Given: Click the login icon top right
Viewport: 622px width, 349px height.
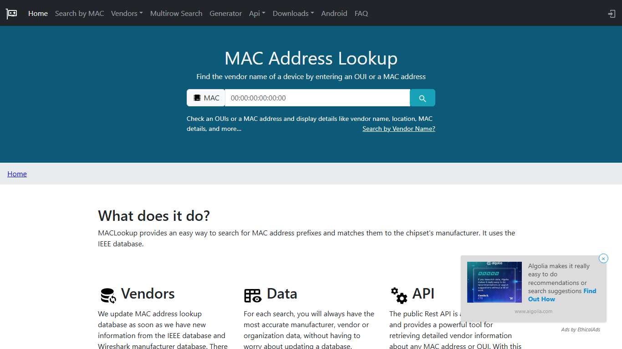Looking at the screenshot, I should pyautogui.click(x=611, y=14).
